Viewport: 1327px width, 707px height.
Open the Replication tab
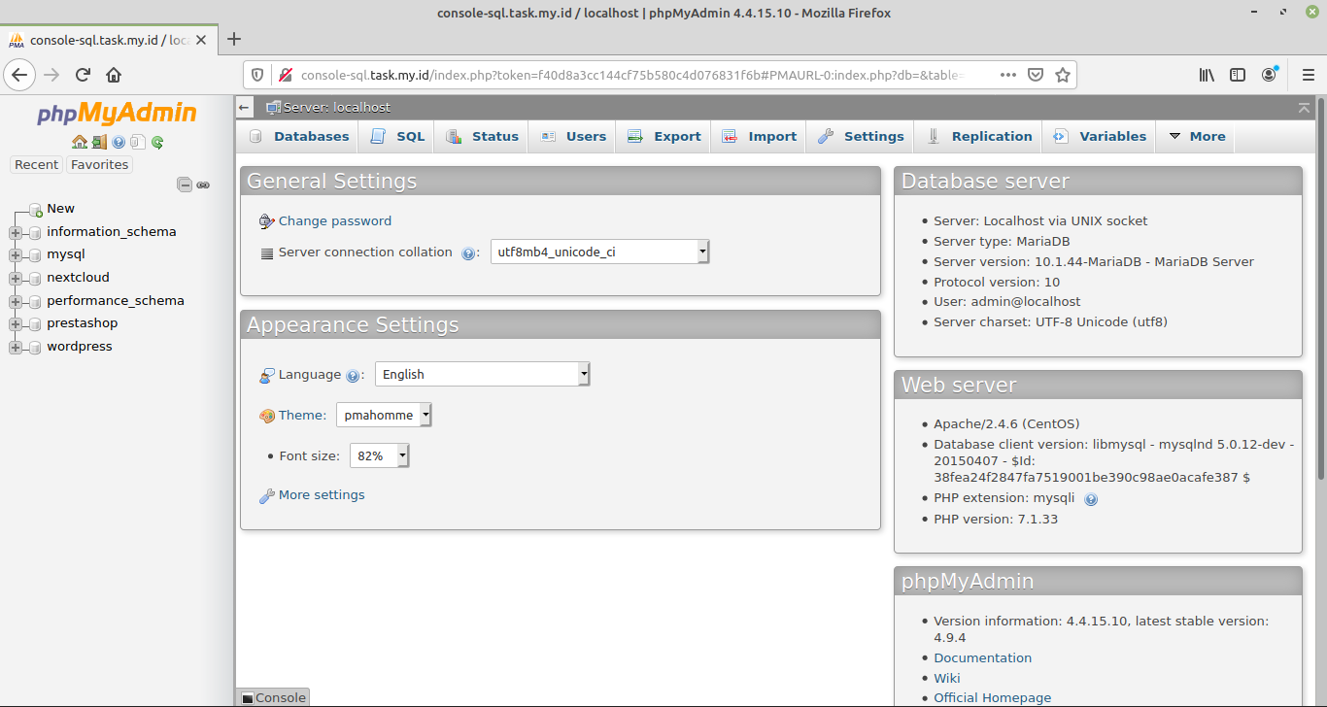978,137
